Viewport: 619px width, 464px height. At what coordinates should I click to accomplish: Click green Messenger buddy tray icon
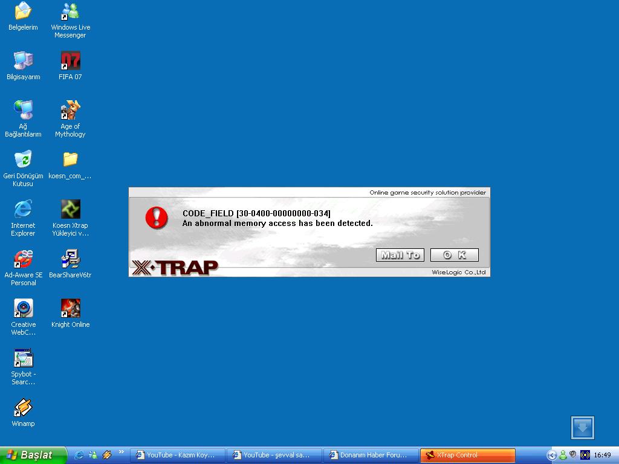pyautogui.click(x=563, y=456)
